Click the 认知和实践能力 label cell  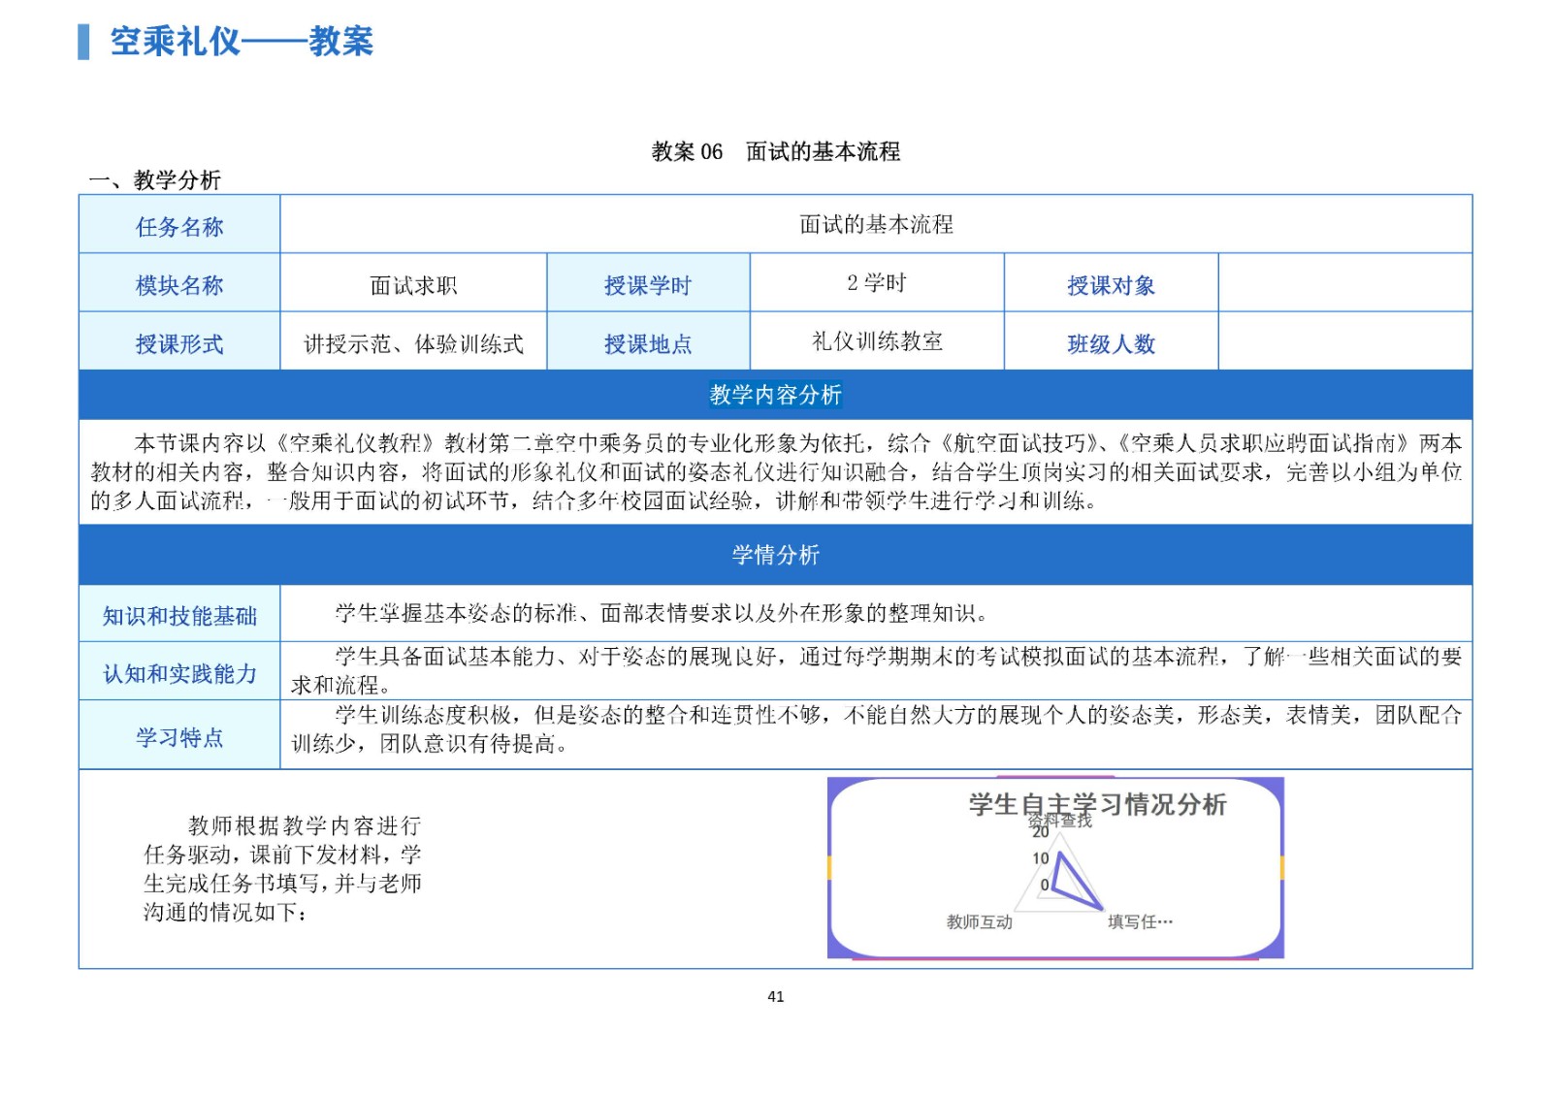pyautogui.click(x=179, y=672)
